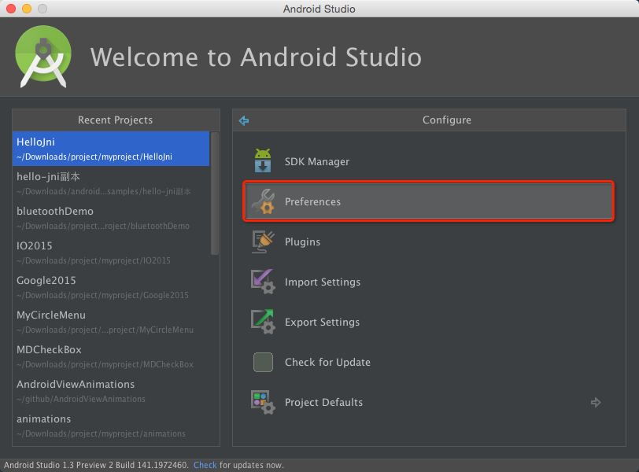Image resolution: width=639 pixels, height=472 pixels.
Task: Open SDK Manager
Action: [x=428, y=161]
